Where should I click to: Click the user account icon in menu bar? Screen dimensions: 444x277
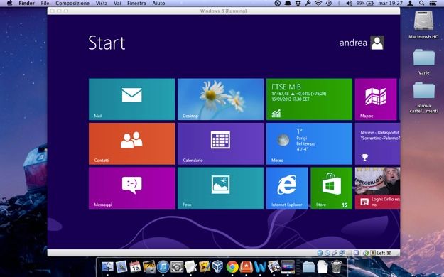tap(410, 3)
